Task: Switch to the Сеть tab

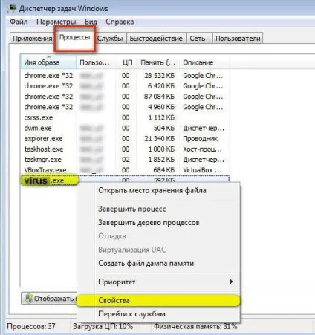Action: point(198,39)
